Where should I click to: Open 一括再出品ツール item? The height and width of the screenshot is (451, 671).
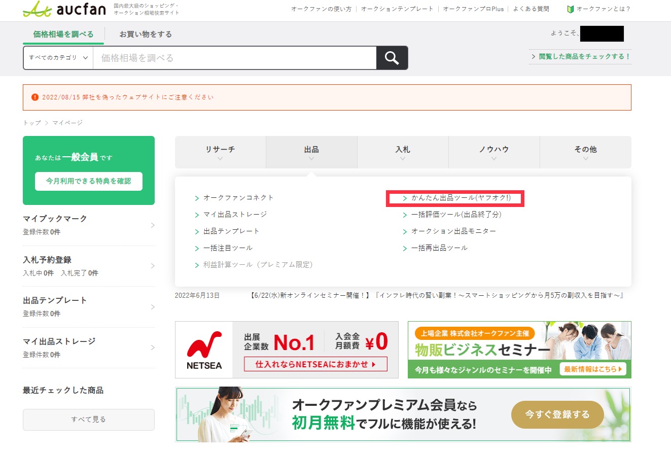coord(439,248)
